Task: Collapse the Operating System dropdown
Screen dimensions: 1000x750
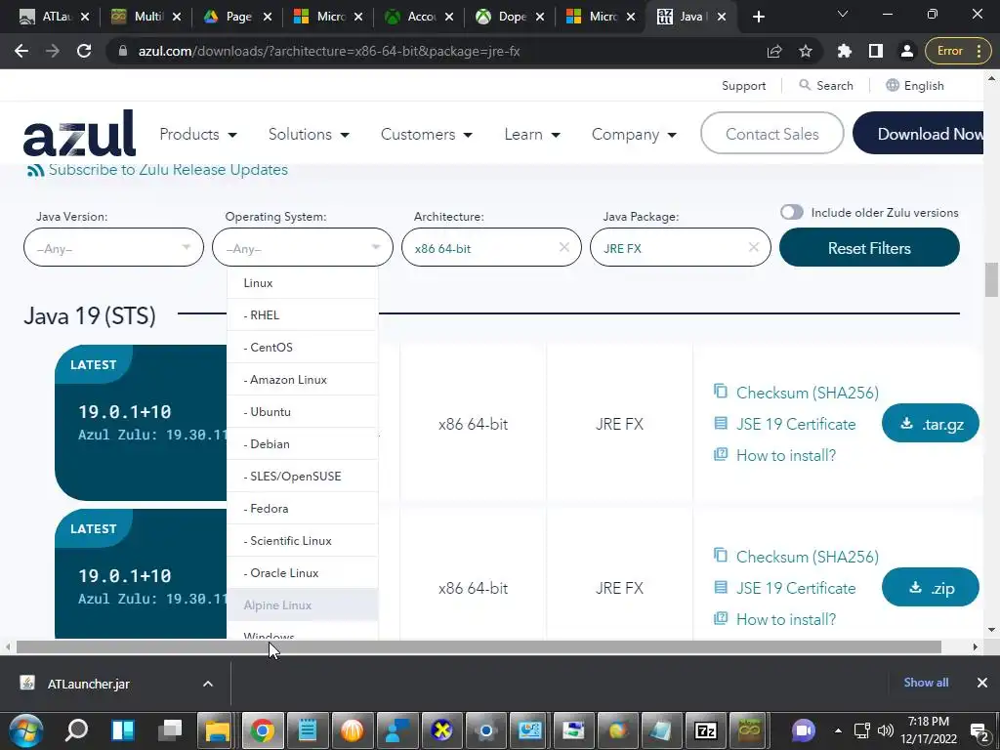Action: (x=303, y=247)
